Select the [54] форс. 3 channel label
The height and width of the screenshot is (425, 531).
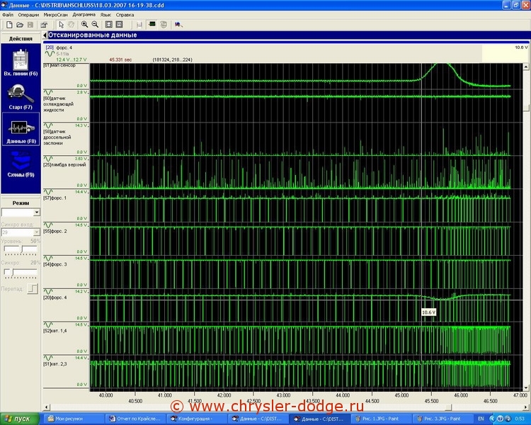point(55,264)
